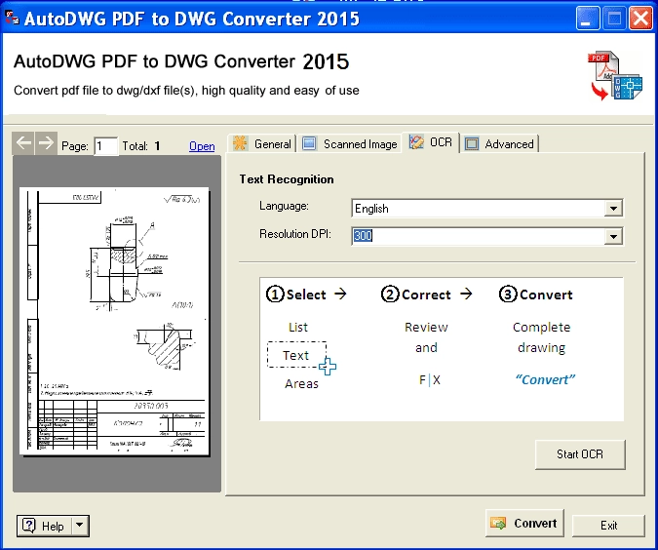Switch to the General tab
658x550 pixels.
(x=262, y=144)
